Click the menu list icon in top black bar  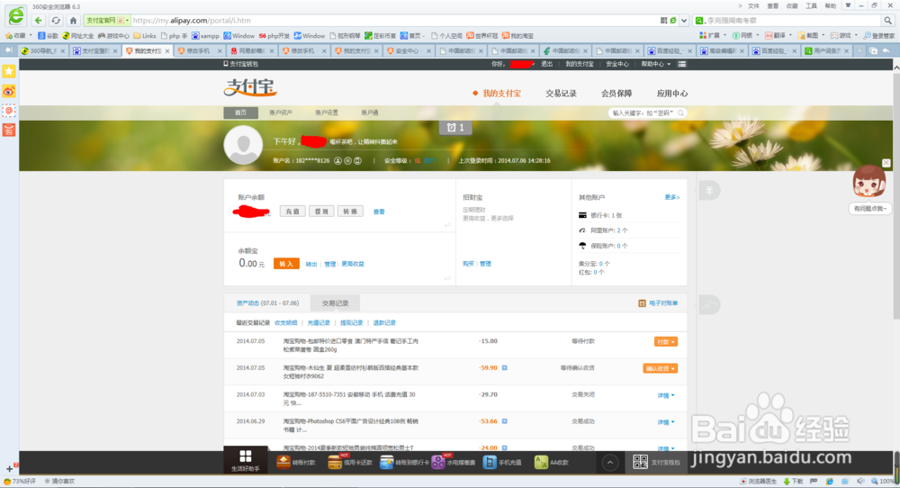tap(682, 64)
